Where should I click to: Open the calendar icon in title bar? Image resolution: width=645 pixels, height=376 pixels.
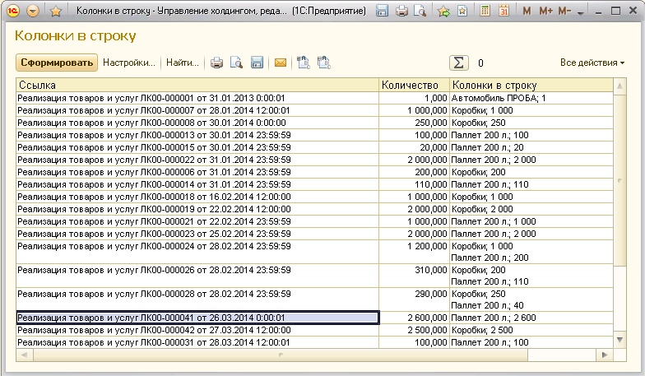(x=504, y=12)
